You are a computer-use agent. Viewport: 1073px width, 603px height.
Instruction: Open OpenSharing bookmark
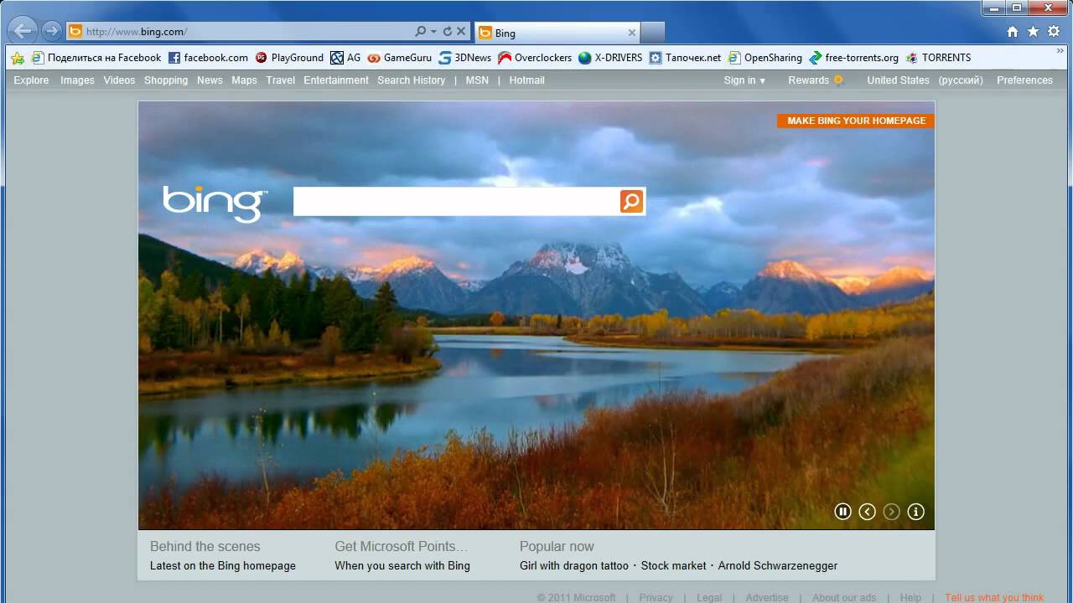click(x=765, y=58)
